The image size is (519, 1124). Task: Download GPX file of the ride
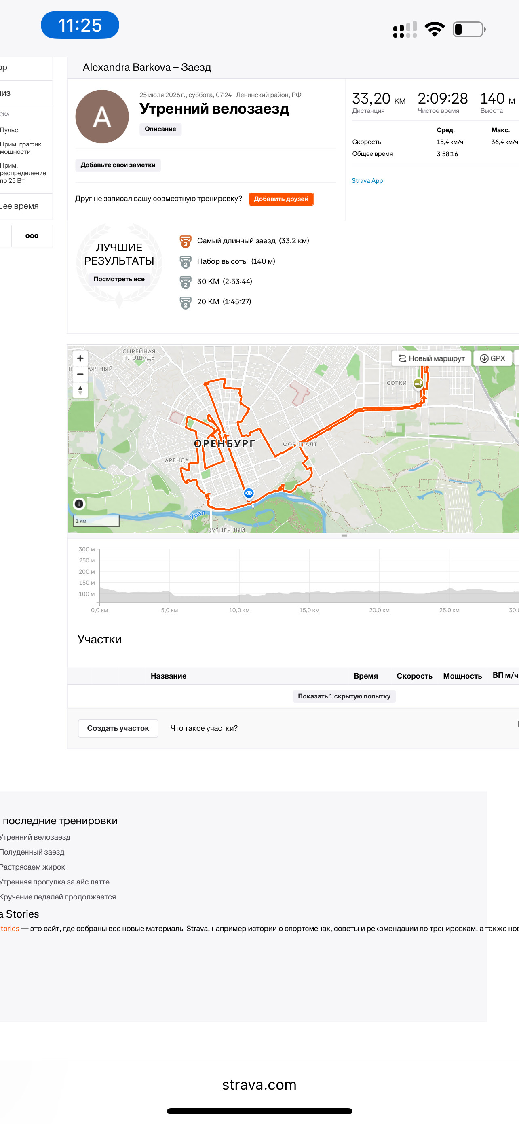[x=493, y=358]
